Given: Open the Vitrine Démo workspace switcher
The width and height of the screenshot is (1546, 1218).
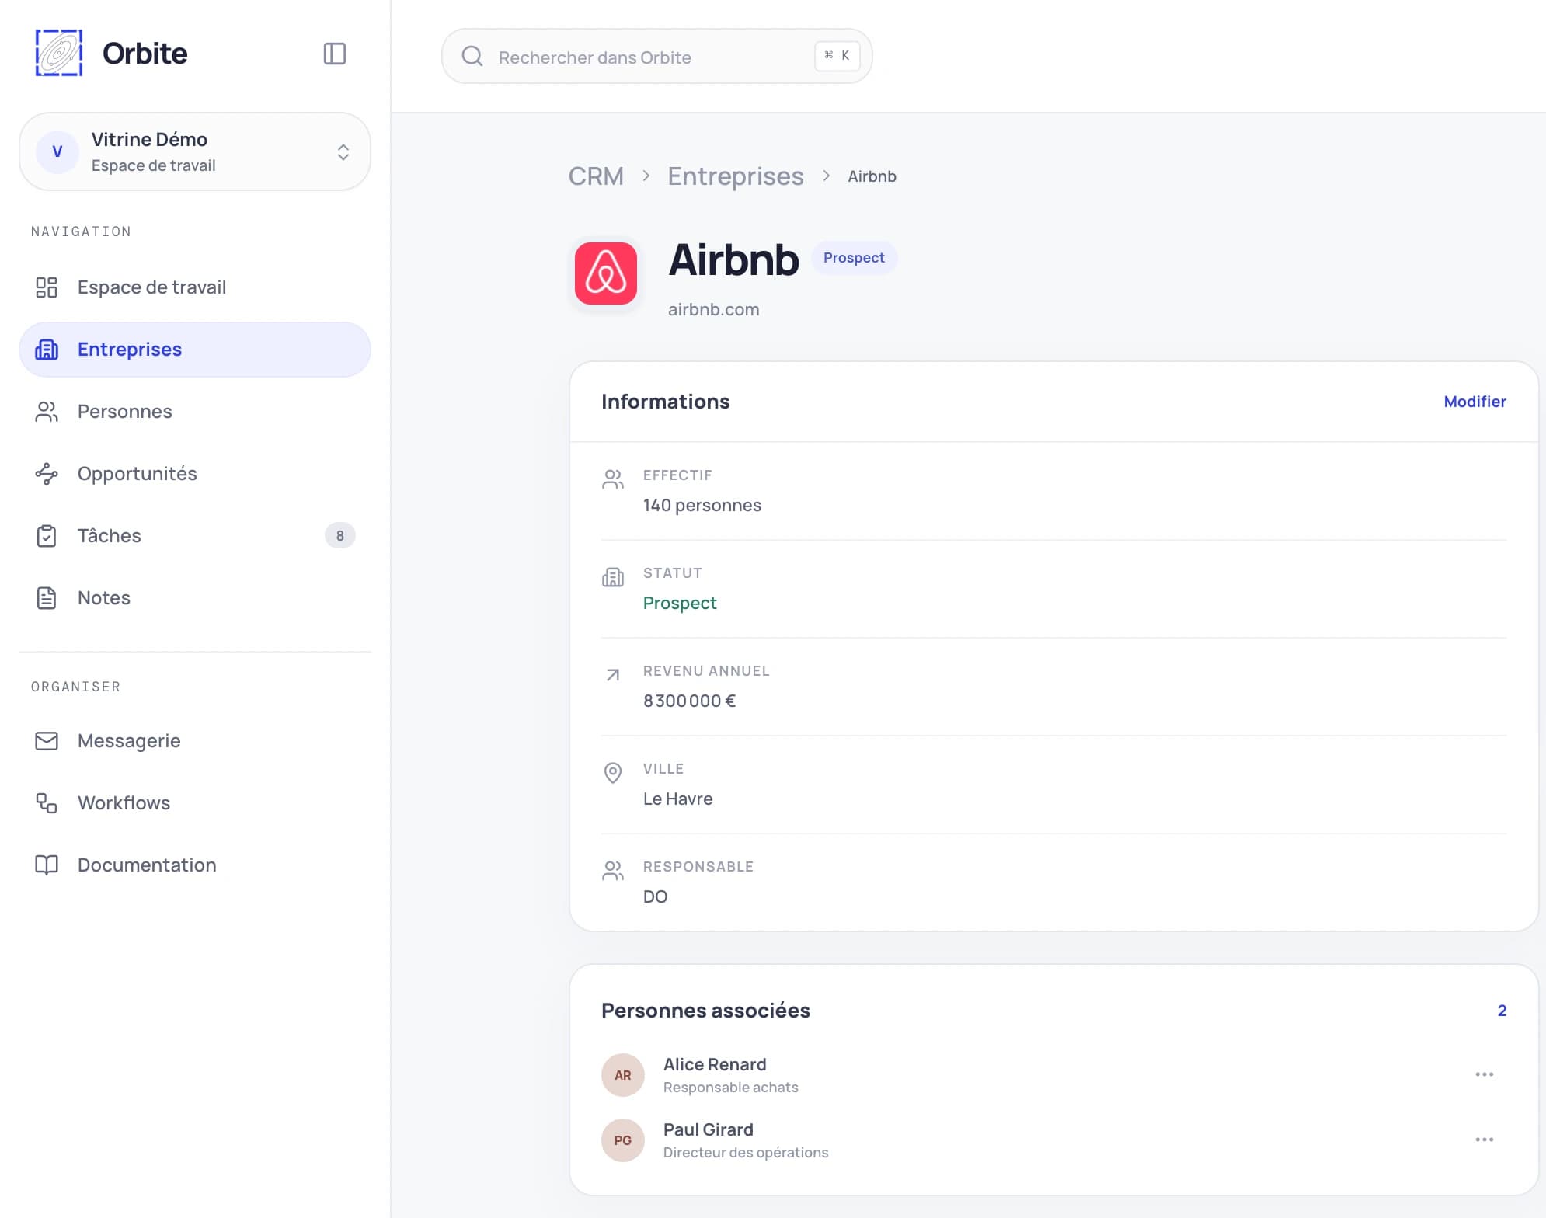Looking at the screenshot, I should click(x=195, y=151).
